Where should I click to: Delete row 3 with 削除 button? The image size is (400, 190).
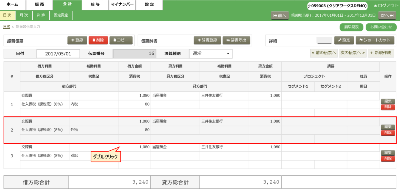click(388, 159)
